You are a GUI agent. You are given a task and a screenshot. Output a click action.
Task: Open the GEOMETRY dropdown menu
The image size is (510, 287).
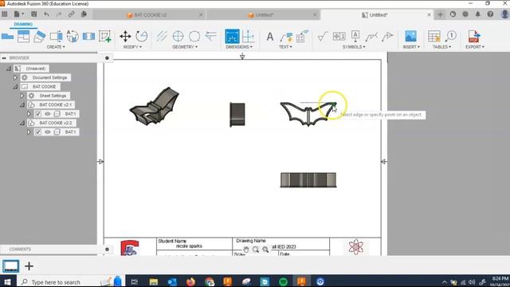pos(185,47)
